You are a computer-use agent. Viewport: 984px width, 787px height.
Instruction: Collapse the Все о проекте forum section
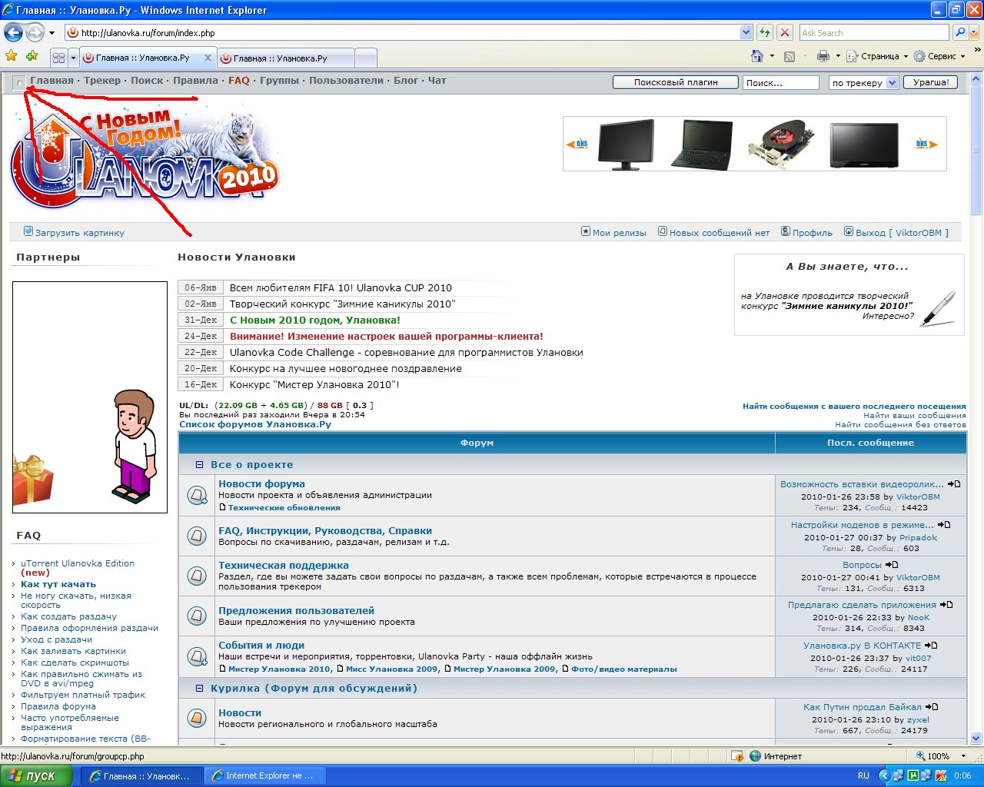pos(198,464)
